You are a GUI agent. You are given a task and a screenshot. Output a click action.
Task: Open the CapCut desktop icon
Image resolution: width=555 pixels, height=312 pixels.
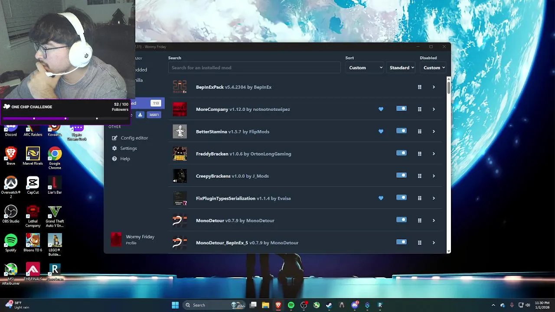coord(33,185)
